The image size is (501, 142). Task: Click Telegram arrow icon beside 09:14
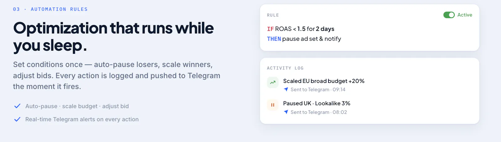286,89
